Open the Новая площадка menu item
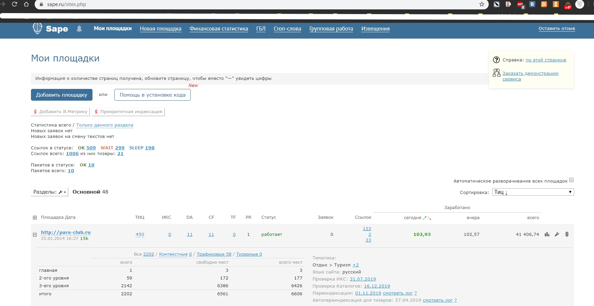 160,29
